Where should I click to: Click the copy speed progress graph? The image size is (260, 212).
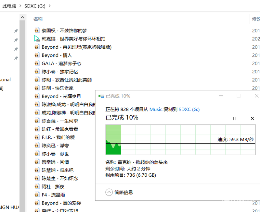pyautogui.click(x=180, y=140)
